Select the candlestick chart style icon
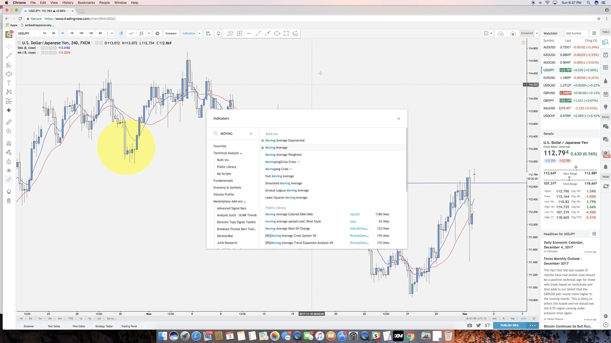The width and height of the screenshot is (611, 343). [121, 33]
